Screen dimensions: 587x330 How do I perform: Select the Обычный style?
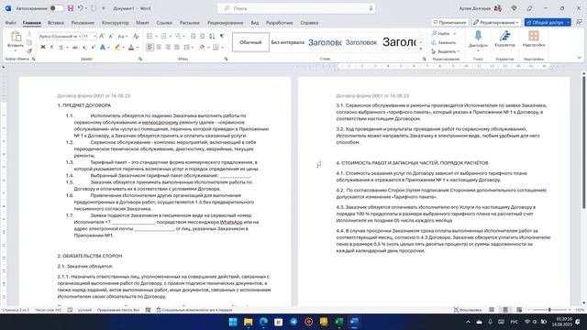click(x=250, y=42)
